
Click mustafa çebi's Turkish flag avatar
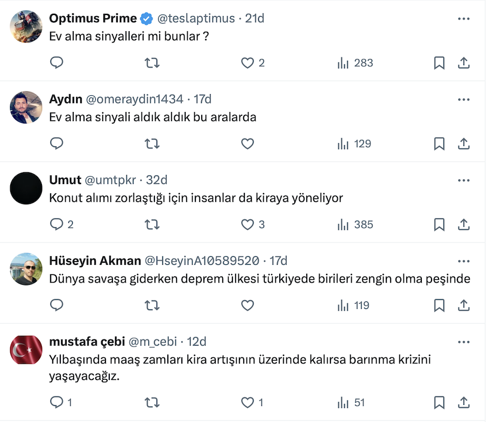tap(26, 349)
